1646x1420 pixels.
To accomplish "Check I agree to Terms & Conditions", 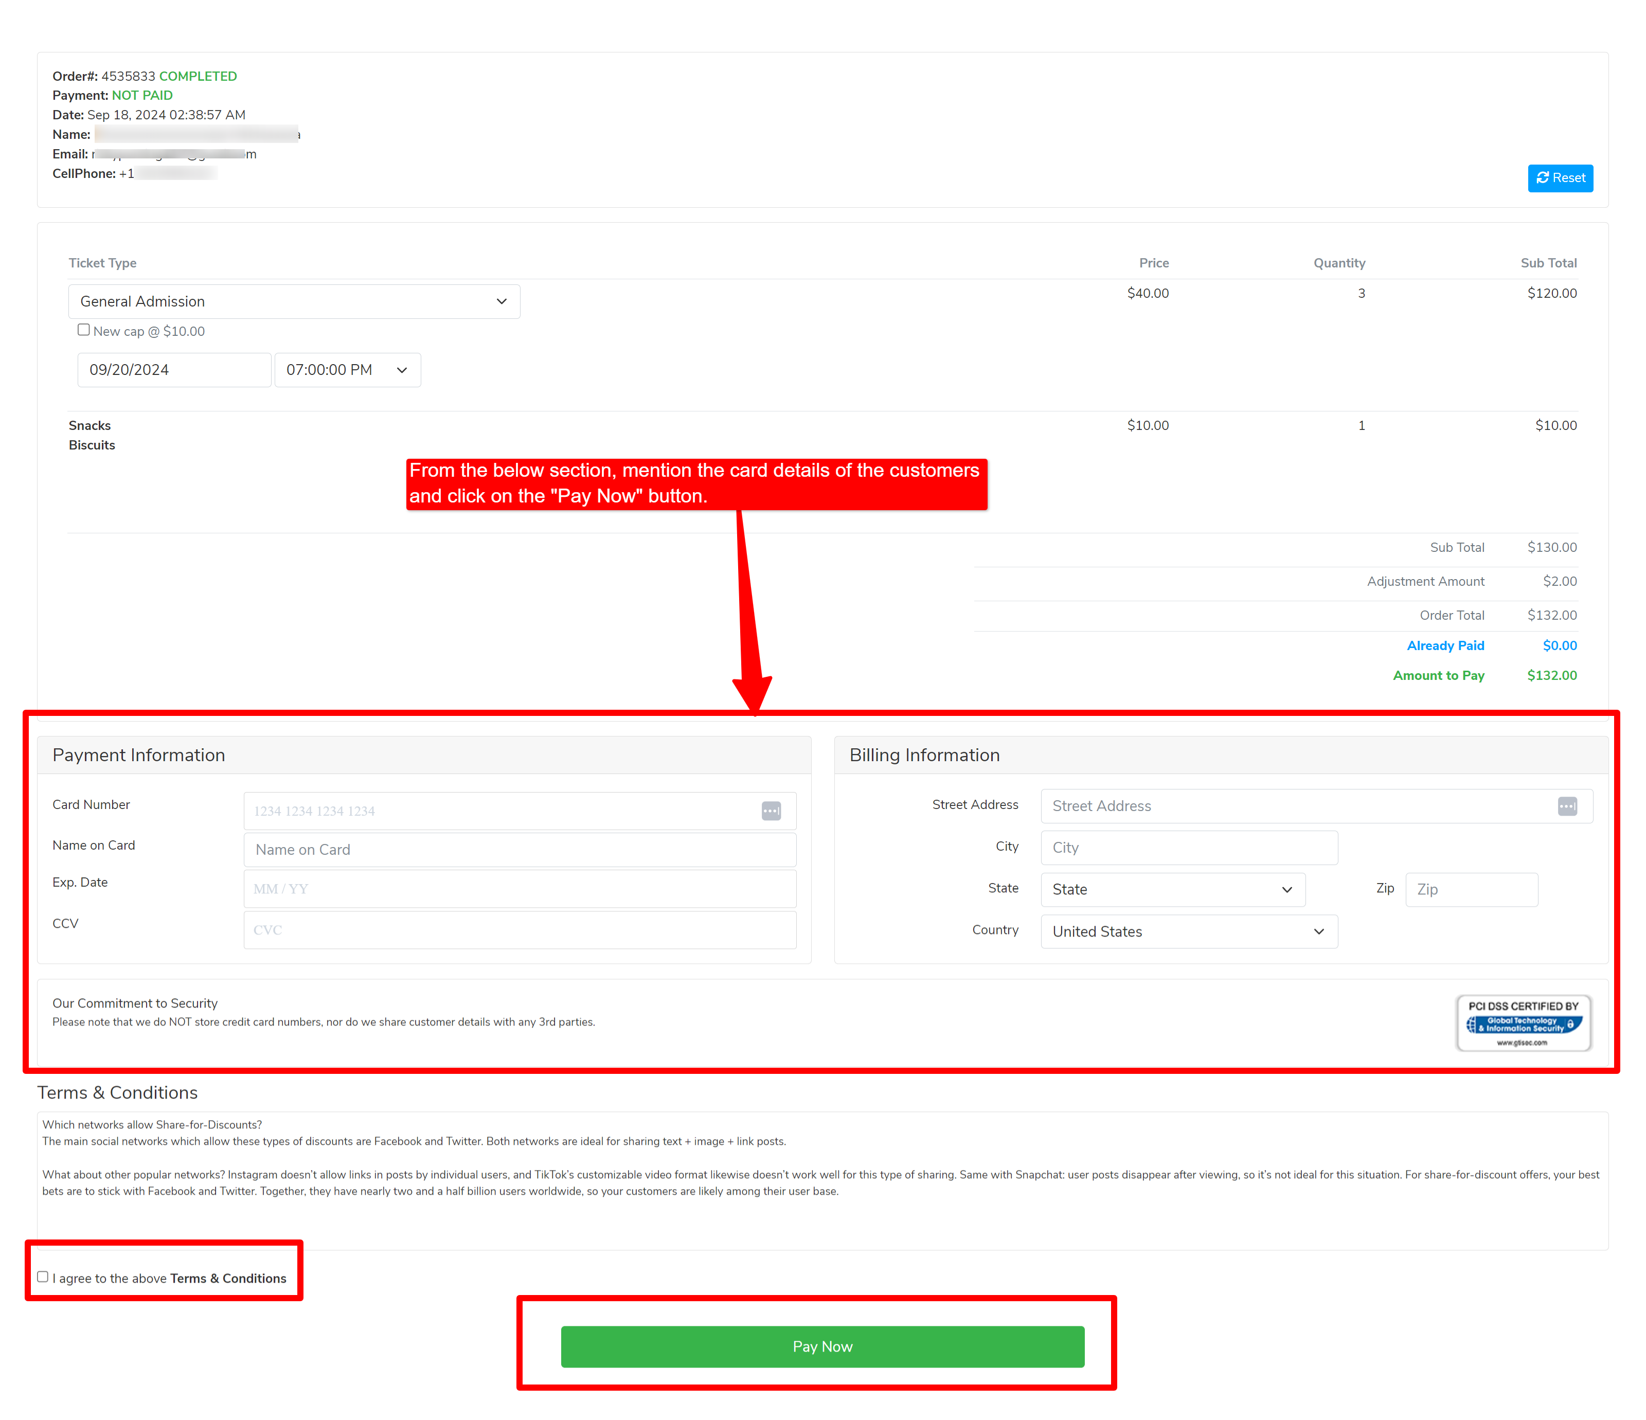I will tap(43, 1277).
